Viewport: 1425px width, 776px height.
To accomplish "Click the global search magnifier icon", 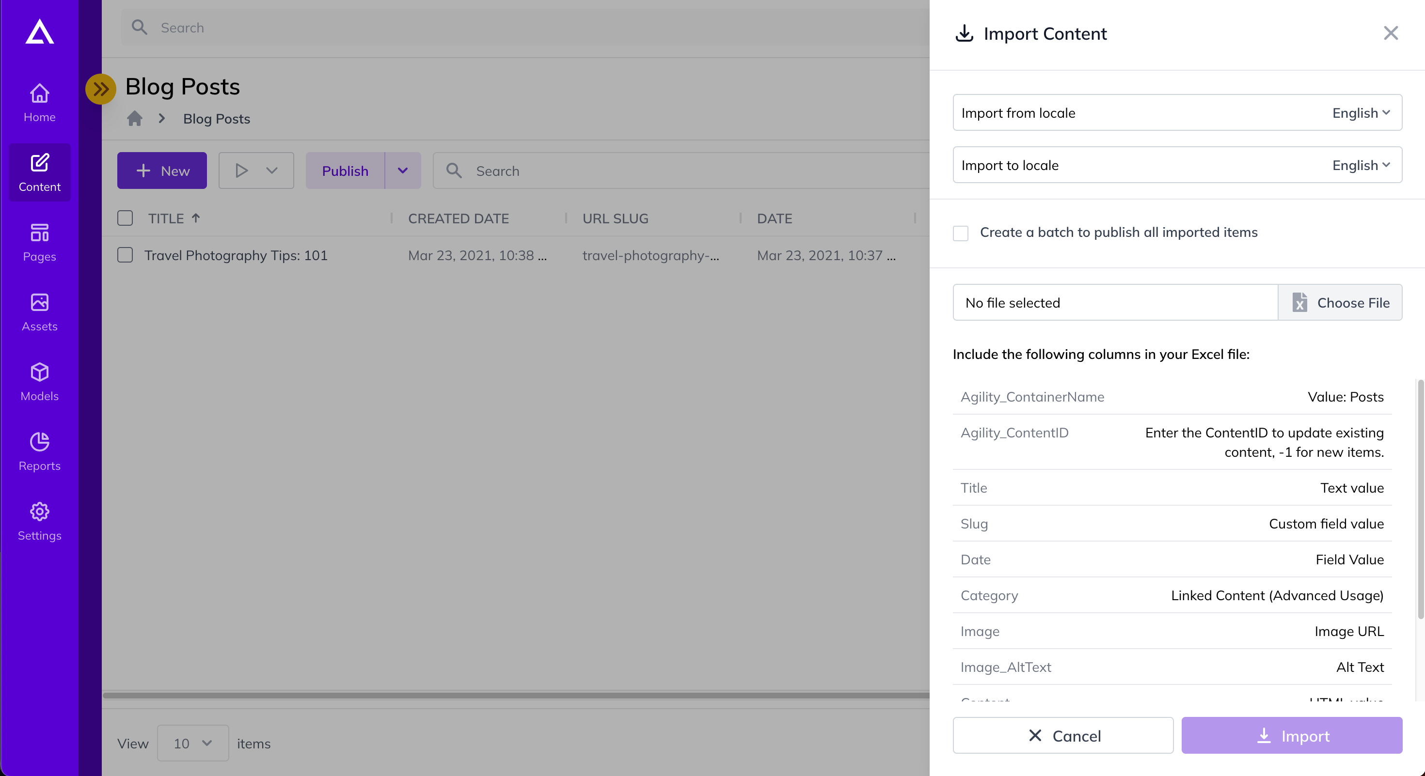I will [140, 28].
